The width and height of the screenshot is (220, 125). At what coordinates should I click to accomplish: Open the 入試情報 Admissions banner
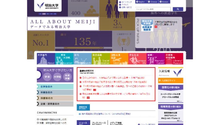[171, 72]
